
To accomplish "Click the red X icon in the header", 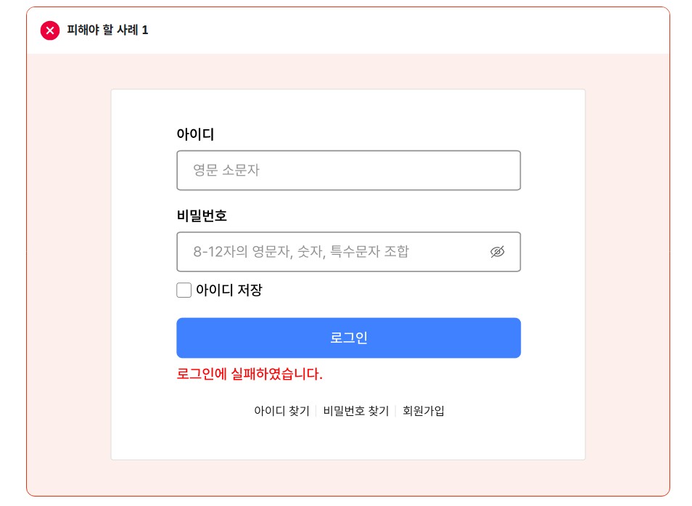I will coord(49,30).
